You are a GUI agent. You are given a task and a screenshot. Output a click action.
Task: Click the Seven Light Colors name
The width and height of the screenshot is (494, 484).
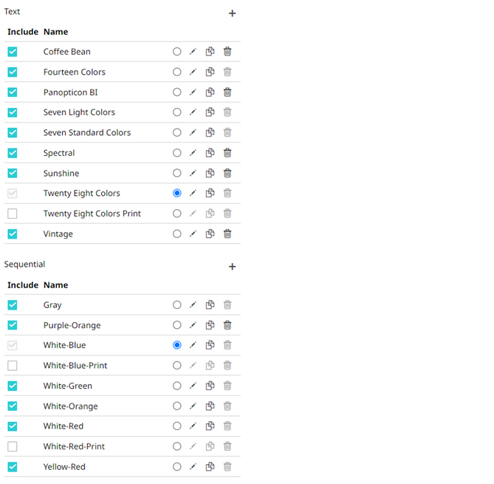pos(79,112)
